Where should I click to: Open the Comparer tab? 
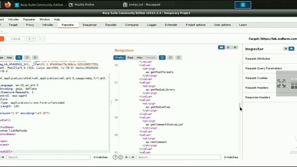tap(132, 25)
